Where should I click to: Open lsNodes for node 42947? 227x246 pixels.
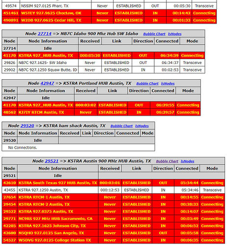pos(168,84)
